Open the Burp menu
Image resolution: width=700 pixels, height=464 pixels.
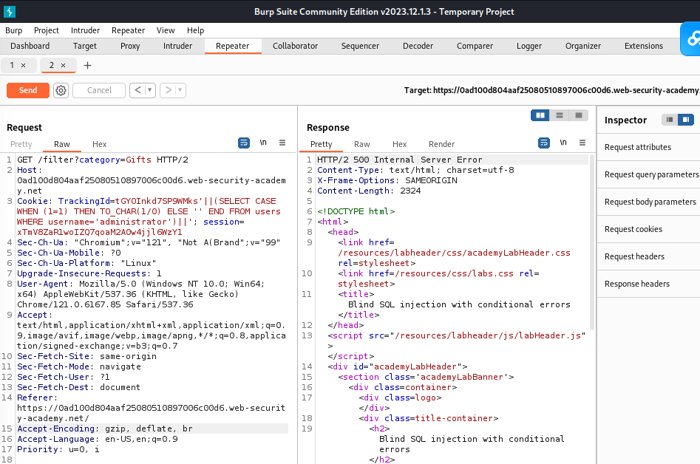coord(14,30)
